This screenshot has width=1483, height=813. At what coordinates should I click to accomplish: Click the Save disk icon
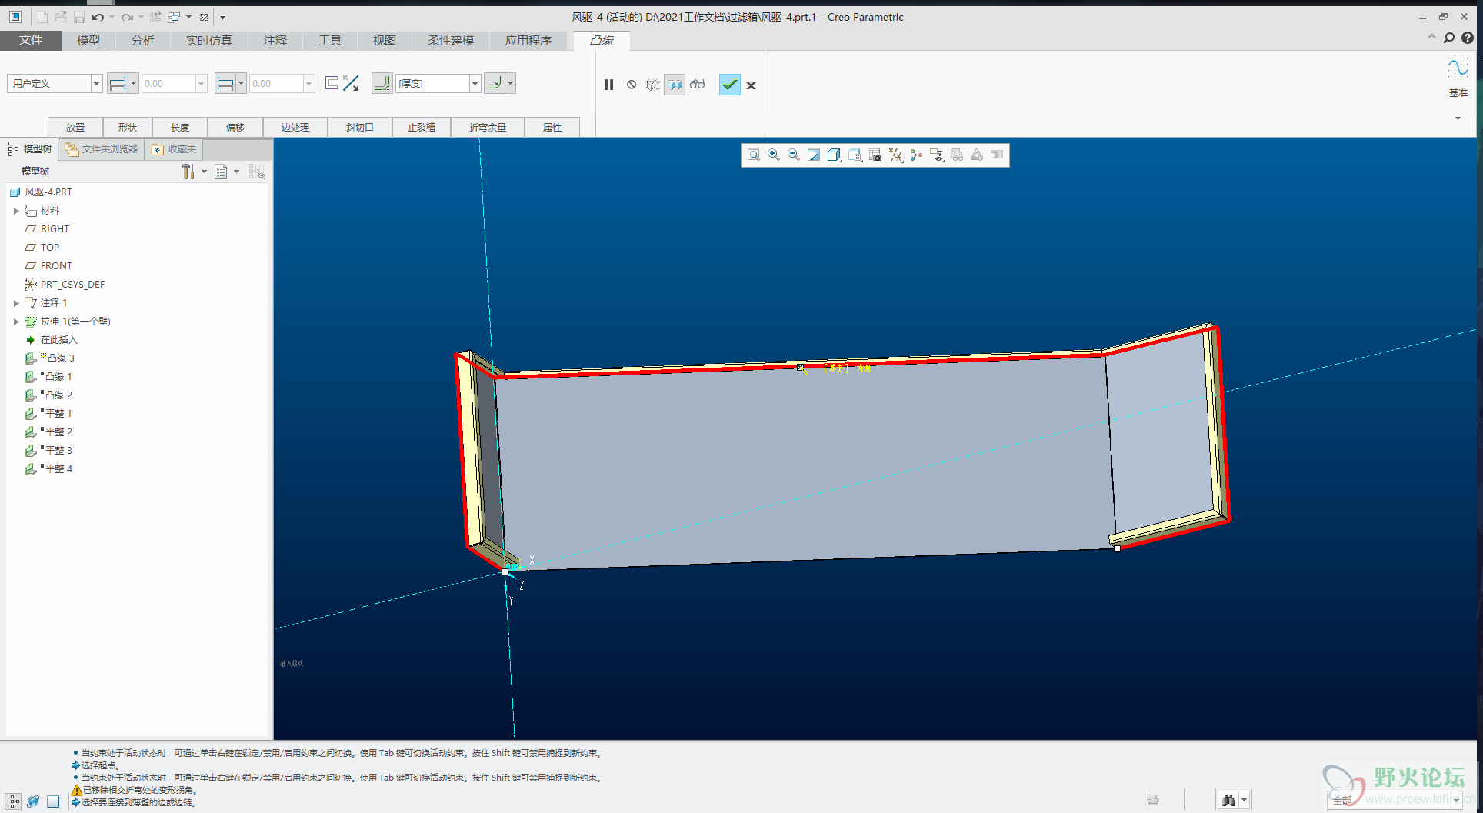(79, 17)
